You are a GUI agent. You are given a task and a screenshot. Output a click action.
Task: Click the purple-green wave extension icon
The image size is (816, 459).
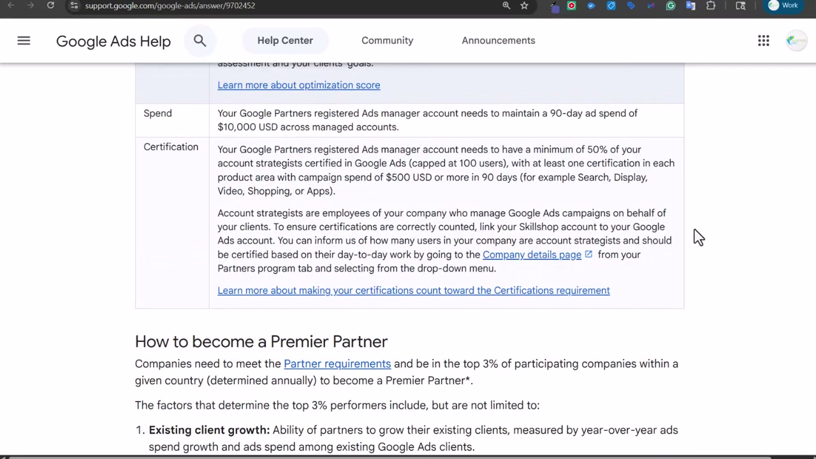(x=650, y=6)
